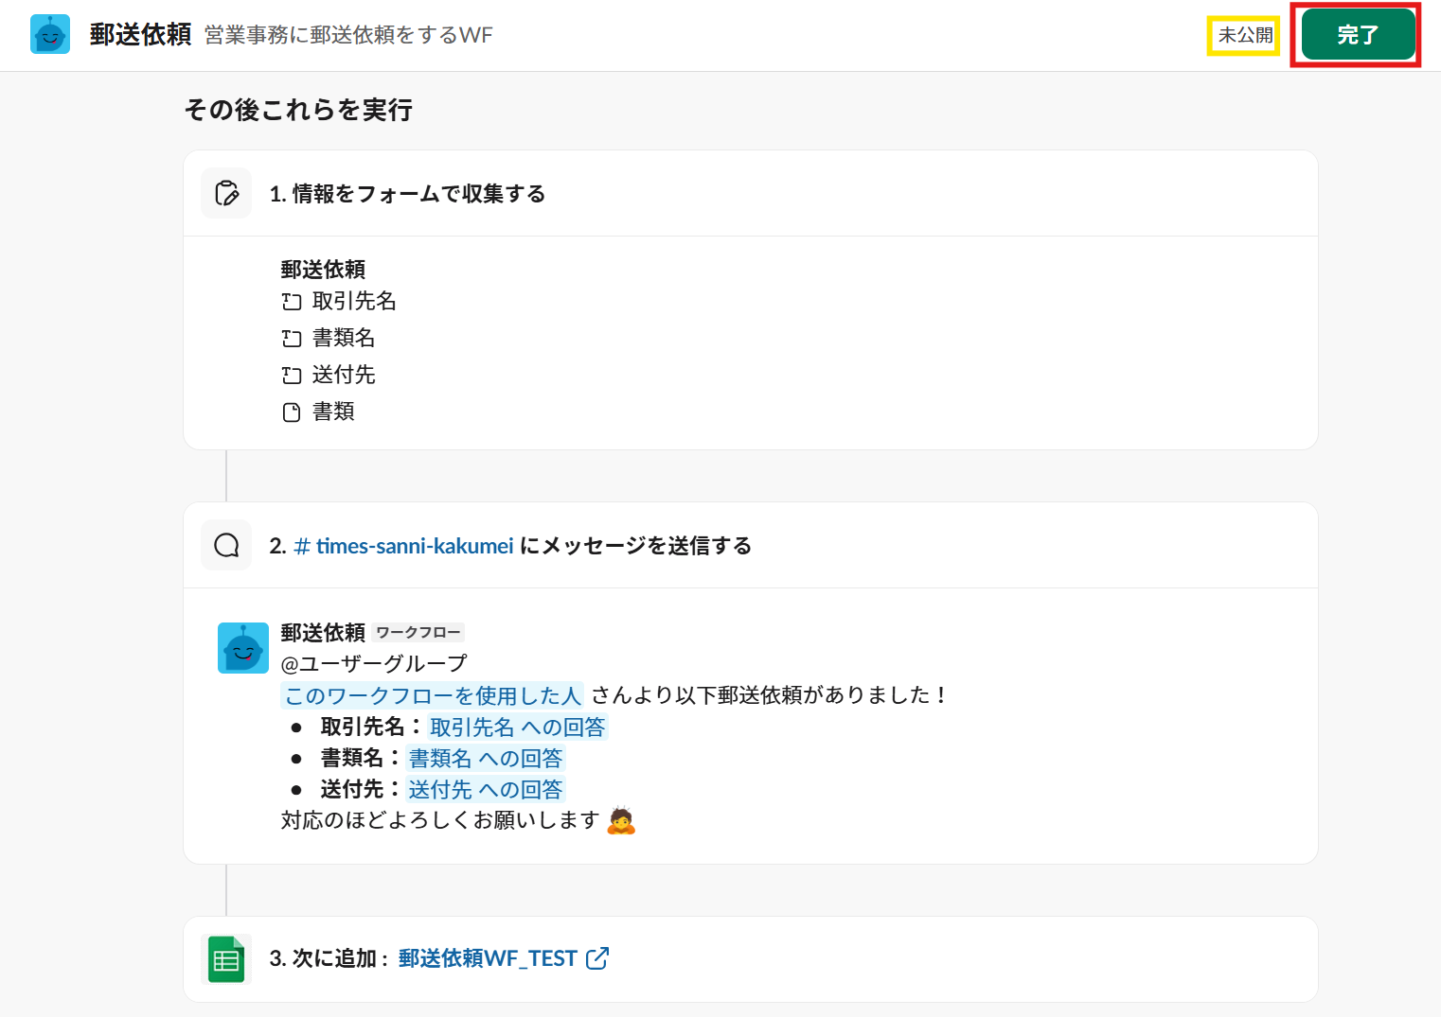Click the bot avatar in message preview
The image size is (1441, 1017).
(243, 648)
